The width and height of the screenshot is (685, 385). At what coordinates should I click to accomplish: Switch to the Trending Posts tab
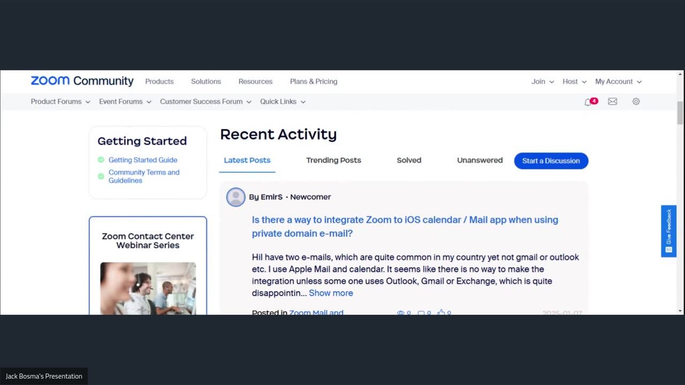point(333,160)
